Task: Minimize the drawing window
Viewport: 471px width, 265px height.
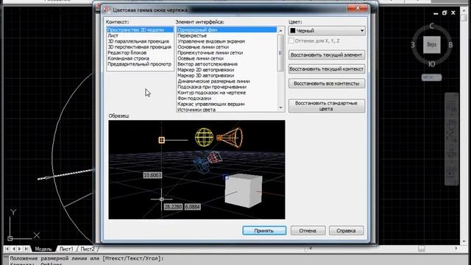Action: pyautogui.click(x=436, y=13)
